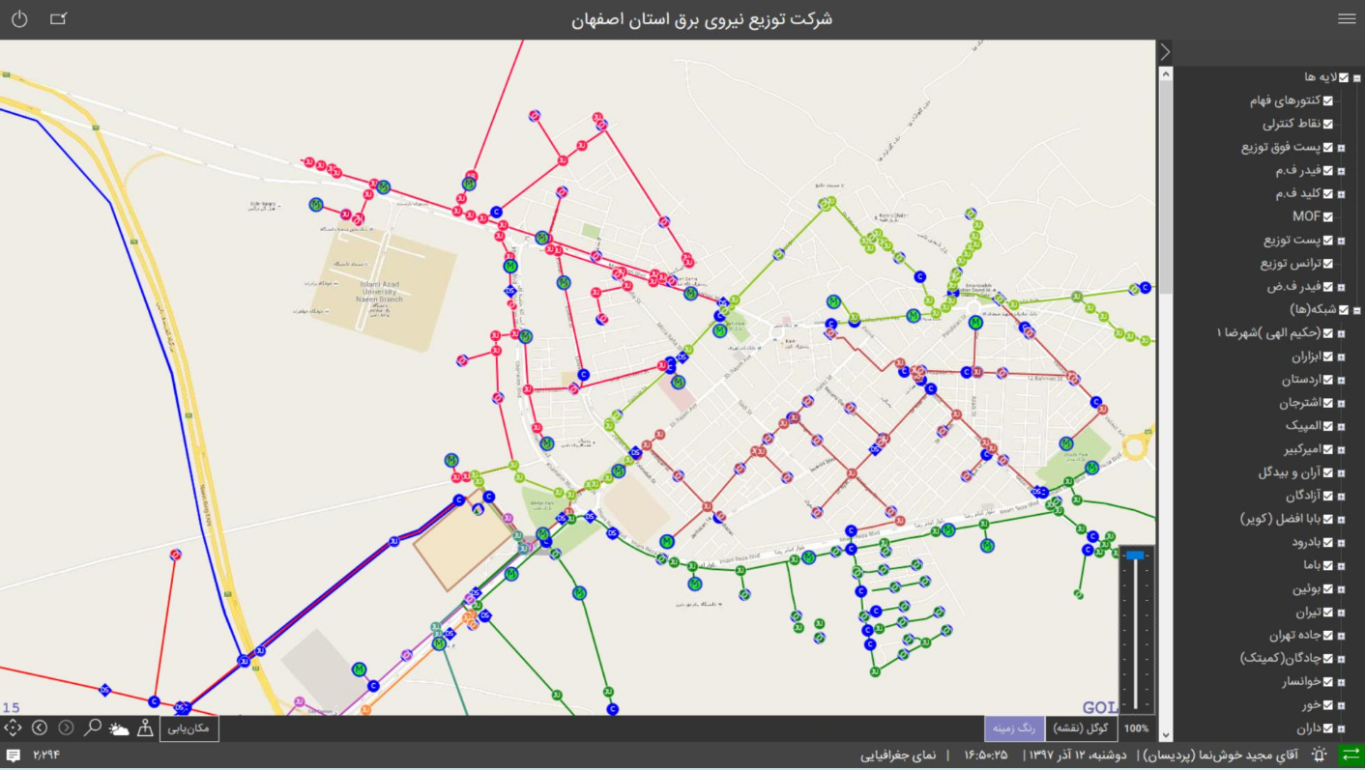1365x770 pixels.
Task: Disable the ترانس توزیع layer checkbox
Action: [1328, 264]
